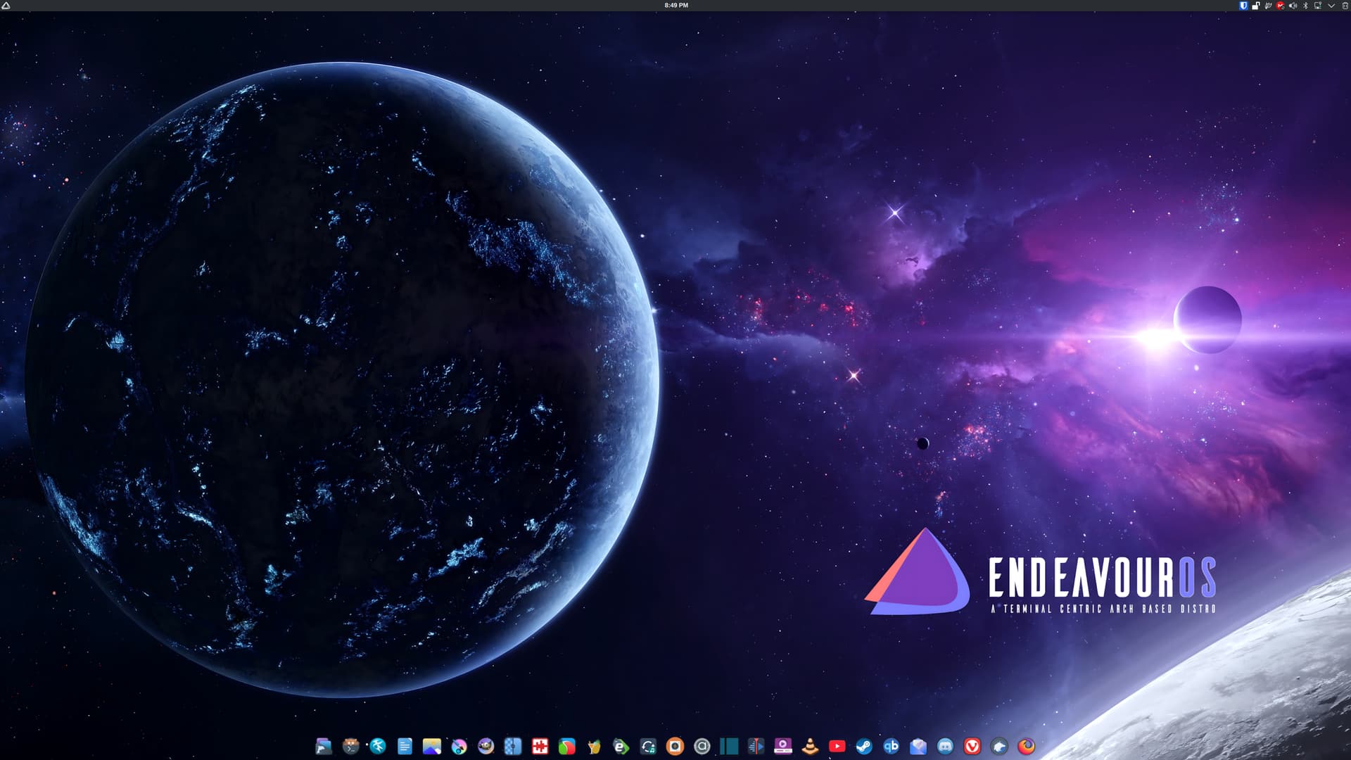Open the trash icon in top panel

pyautogui.click(x=1345, y=5)
